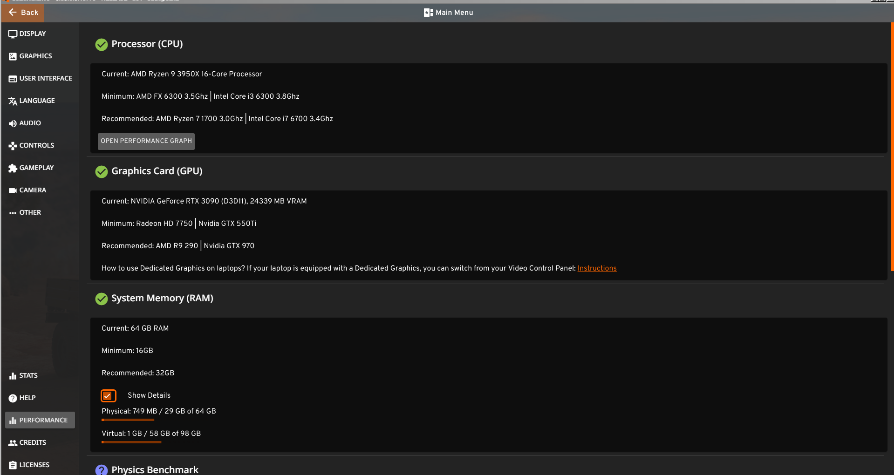Click the green check beside Processor (CPU)
Image resolution: width=894 pixels, height=475 pixels.
coord(101,45)
